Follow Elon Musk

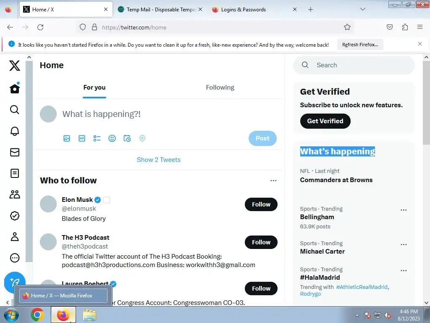[261, 204]
